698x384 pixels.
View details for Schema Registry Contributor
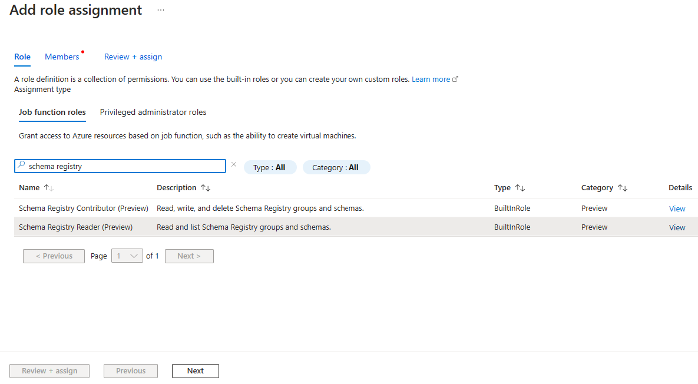click(x=677, y=208)
